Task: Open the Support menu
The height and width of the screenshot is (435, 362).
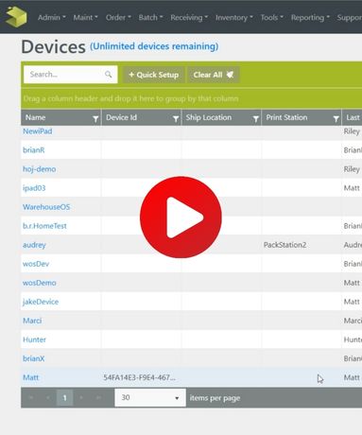Action: [x=349, y=17]
